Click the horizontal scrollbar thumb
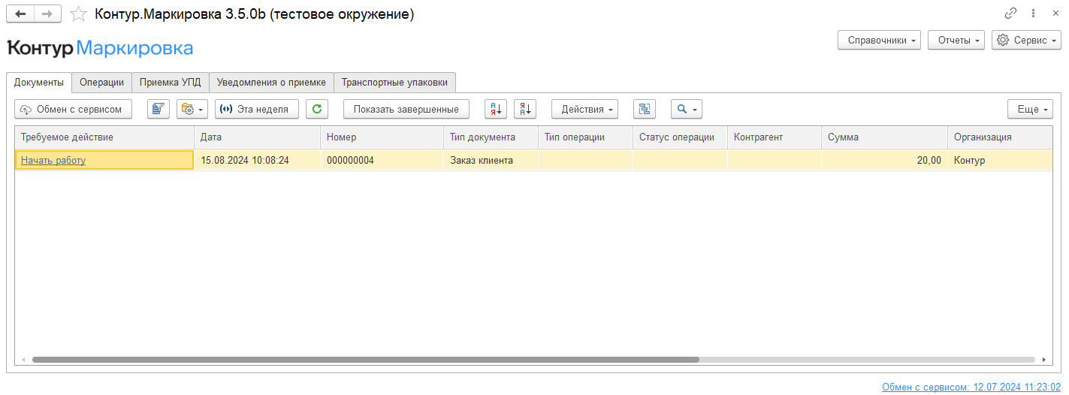This screenshot has width=1069, height=395. (365, 360)
